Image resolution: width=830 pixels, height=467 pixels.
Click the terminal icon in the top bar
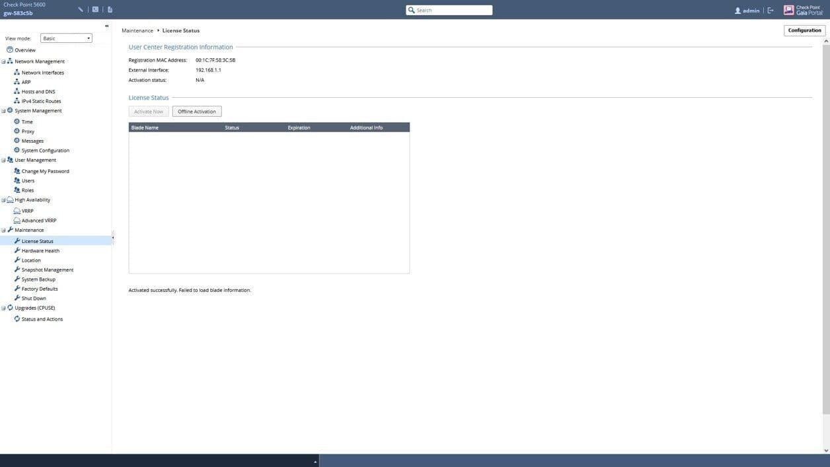(x=95, y=10)
